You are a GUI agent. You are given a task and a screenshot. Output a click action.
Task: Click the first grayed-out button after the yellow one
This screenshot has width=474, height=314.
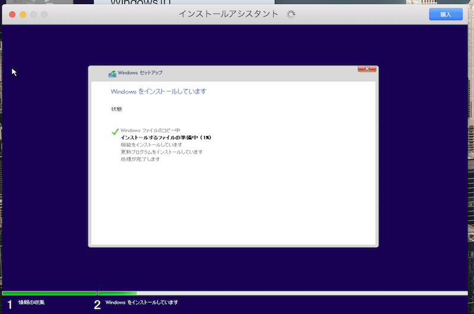coord(33,14)
